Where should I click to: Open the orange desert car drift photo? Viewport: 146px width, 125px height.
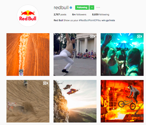pyautogui.click(x=28, y=54)
